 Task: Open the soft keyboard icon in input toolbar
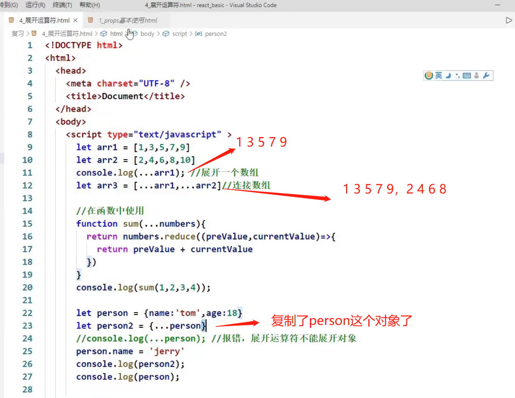467,75
